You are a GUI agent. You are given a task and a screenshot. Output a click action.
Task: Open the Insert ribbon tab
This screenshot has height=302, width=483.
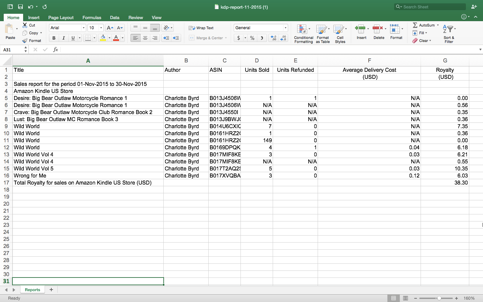pyautogui.click(x=34, y=17)
